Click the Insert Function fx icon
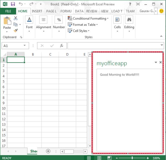This screenshot has width=166, height=160. 61,46
